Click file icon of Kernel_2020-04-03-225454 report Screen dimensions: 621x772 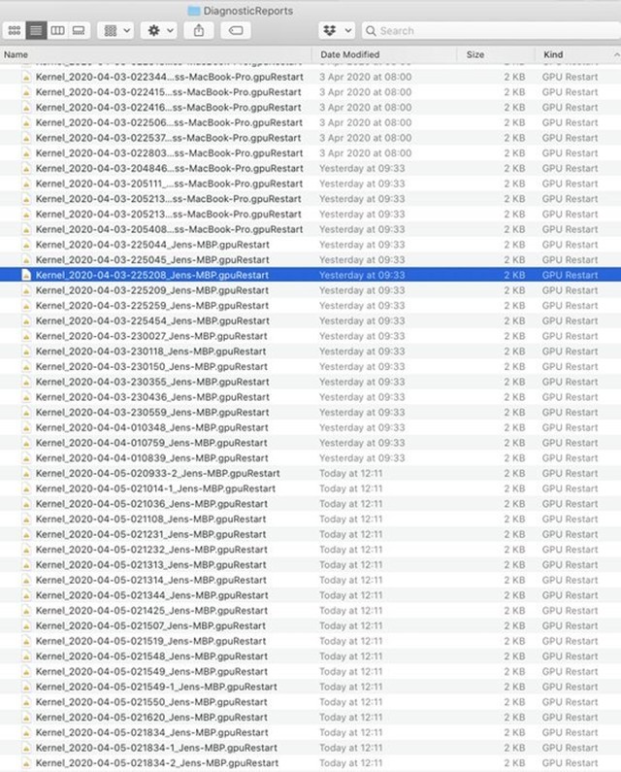click(x=26, y=321)
